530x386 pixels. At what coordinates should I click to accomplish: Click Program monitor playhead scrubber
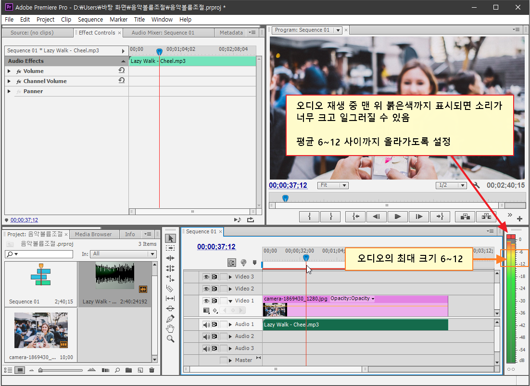tap(285, 198)
